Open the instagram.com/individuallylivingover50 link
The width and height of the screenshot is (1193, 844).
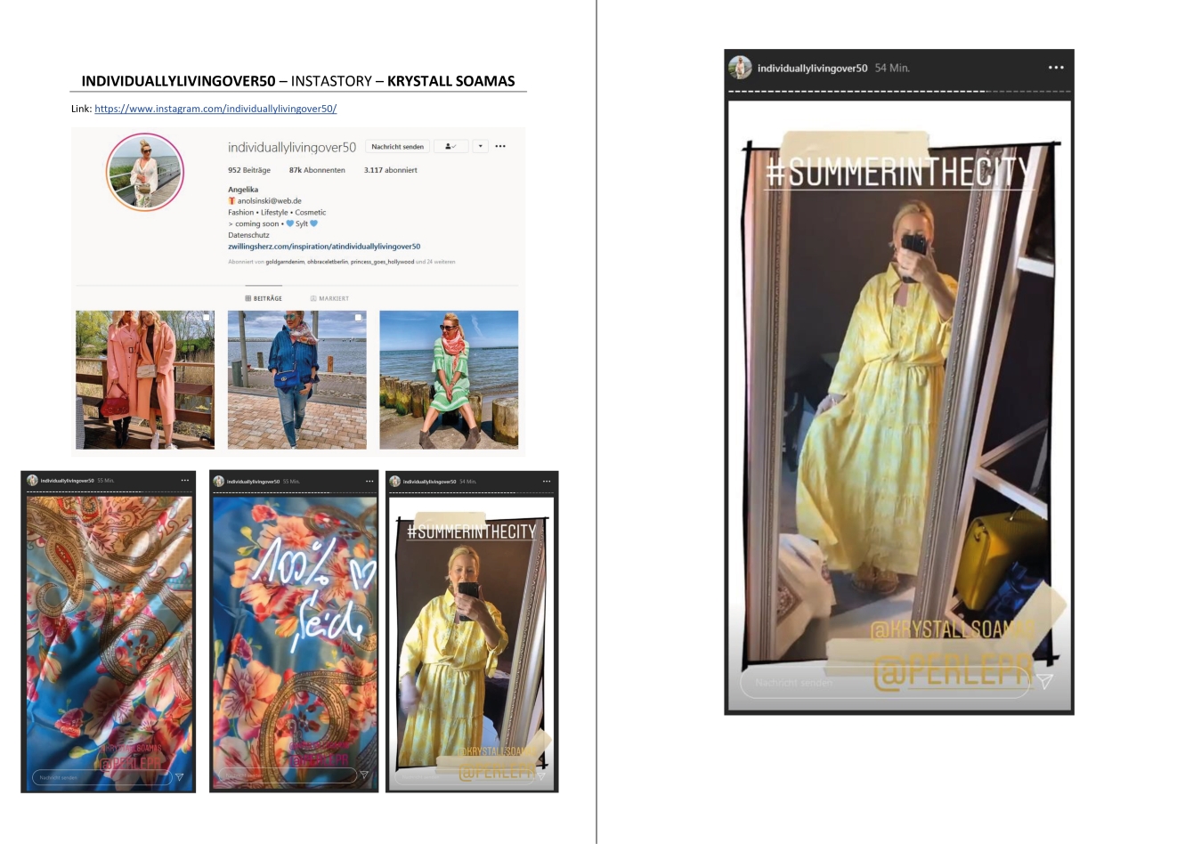pyautogui.click(x=215, y=109)
